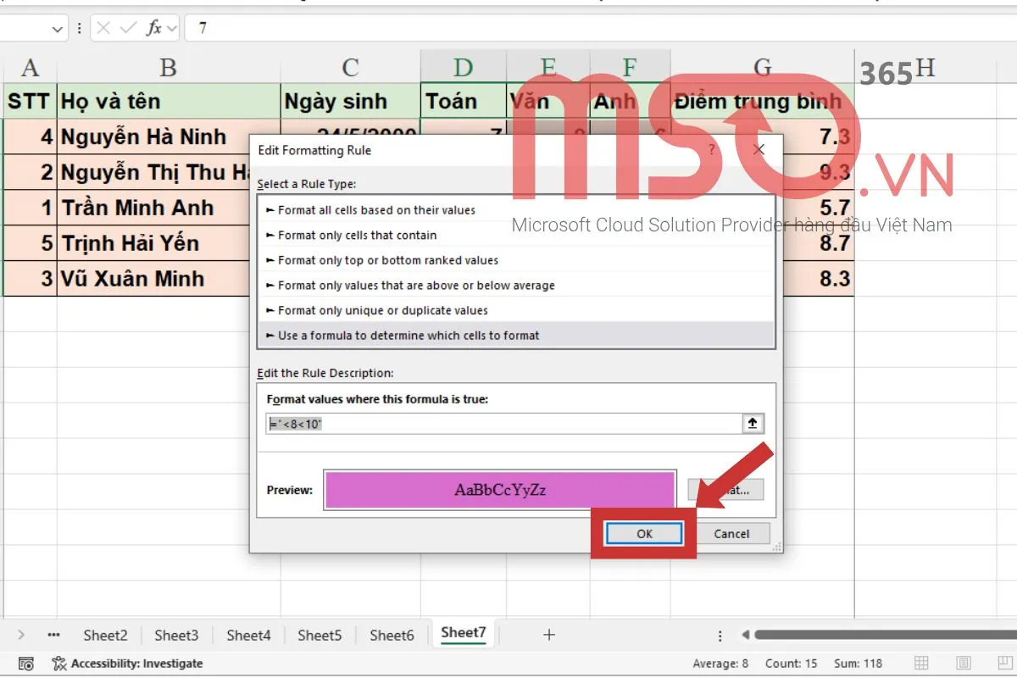The image size is (1017, 678).
Task: Switch to Page Layout view icon
Action: tap(963, 664)
